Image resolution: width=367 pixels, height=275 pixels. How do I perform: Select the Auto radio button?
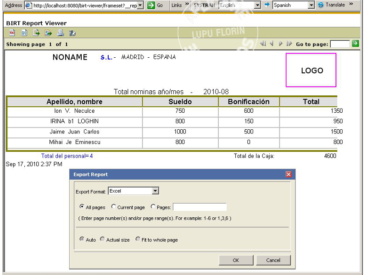82,239
